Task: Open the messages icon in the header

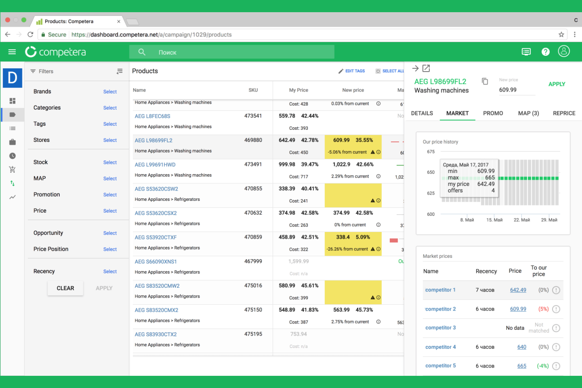Action: pos(526,51)
